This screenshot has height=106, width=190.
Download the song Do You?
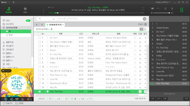click(x=140, y=38)
